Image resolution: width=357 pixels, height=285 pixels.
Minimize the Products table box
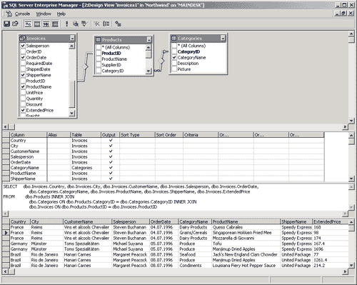149,39
